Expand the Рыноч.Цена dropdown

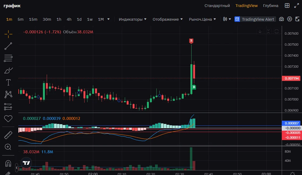(x=202, y=19)
